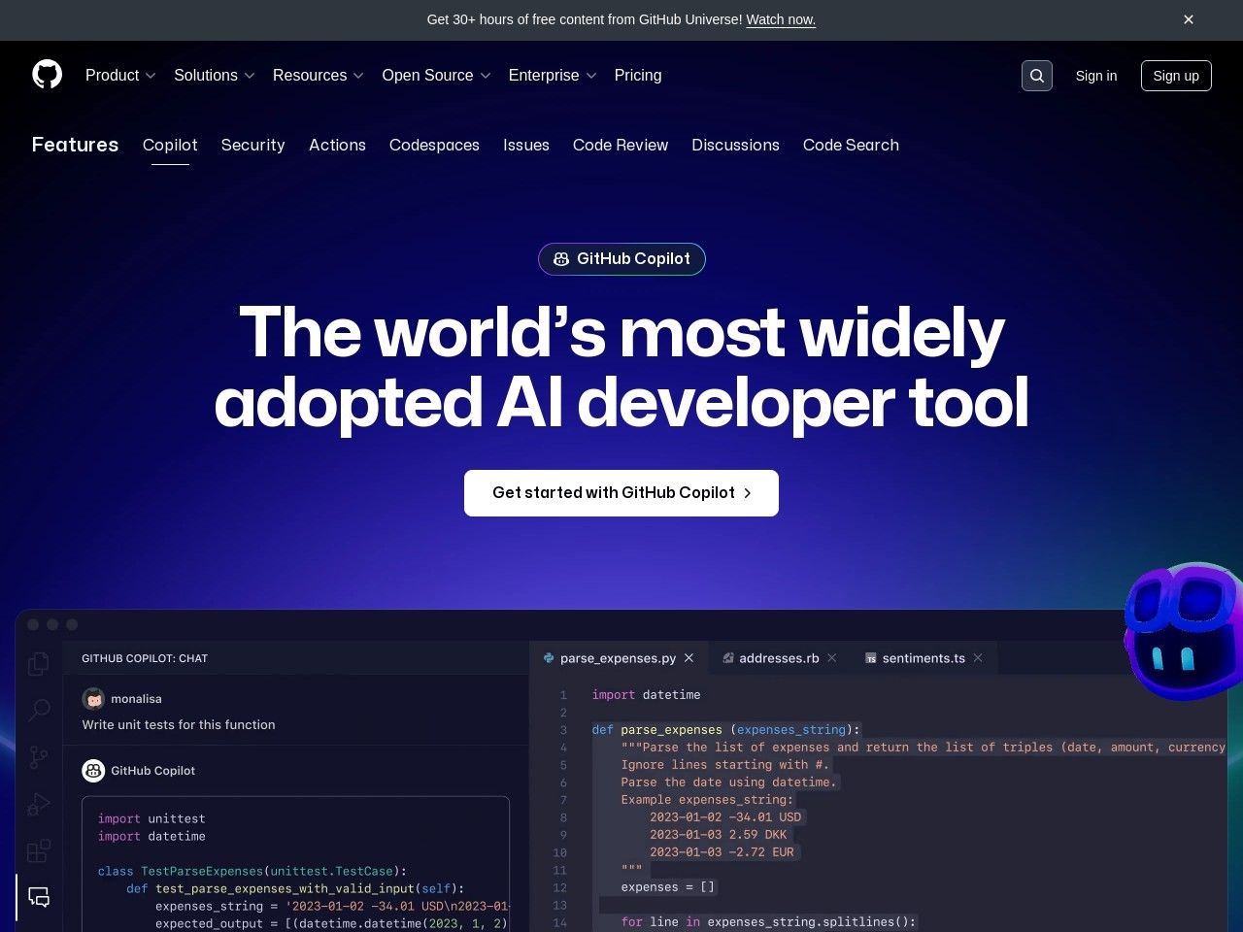Click the Copilot Chat icon in sidebar

(39, 897)
